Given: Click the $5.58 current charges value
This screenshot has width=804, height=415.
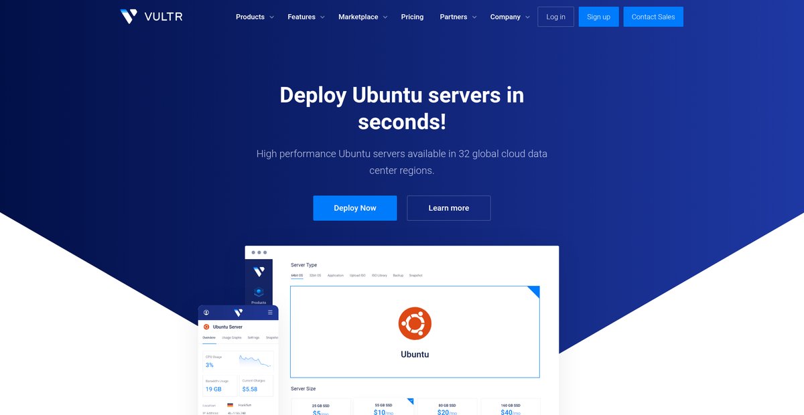Looking at the screenshot, I should point(250,389).
